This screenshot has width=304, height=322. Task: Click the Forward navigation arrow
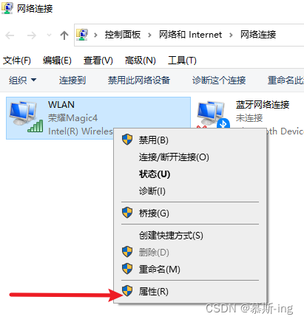point(32,35)
